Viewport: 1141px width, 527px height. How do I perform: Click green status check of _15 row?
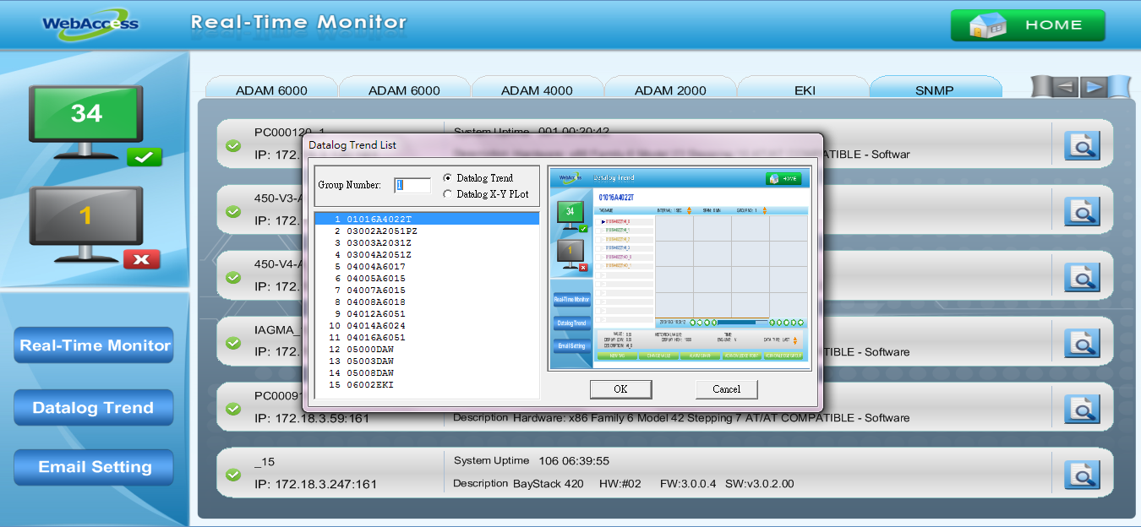click(233, 475)
